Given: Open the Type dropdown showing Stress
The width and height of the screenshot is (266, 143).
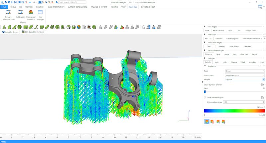Looking at the screenshot, I should (245, 71).
